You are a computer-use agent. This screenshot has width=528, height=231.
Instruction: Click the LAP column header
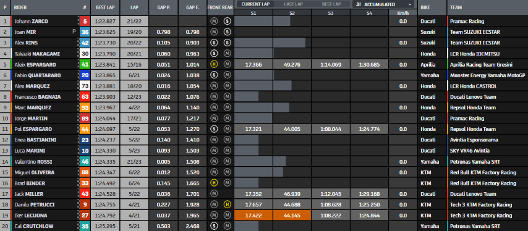(x=134, y=7)
